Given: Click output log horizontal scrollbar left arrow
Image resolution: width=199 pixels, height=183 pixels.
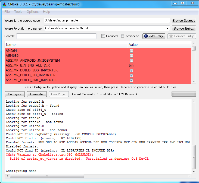Looking at the screenshot, I should pyautogui.click(x=7, y=176).
